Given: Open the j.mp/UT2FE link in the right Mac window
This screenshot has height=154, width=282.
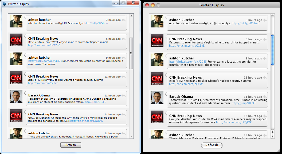Looking at the screenshot, I should 244,103.
